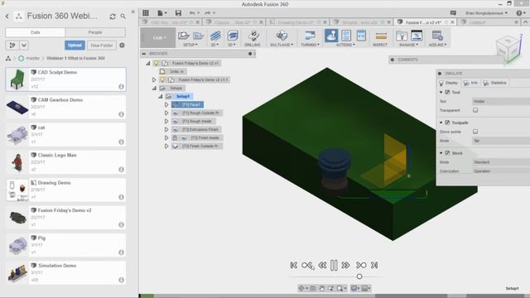Viewport: 530px width, 298px height.
Task: Open the notifications comment icon in title bar
Action: [x=453, y=13]
